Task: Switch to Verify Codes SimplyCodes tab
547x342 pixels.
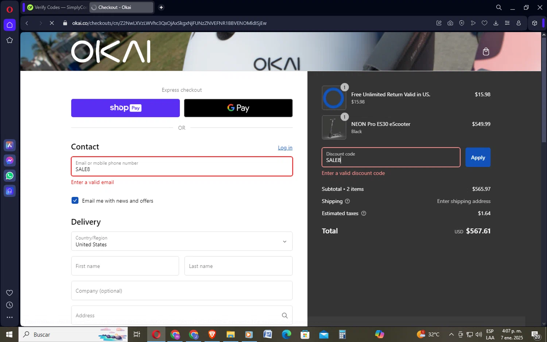Action: [56, 7]
